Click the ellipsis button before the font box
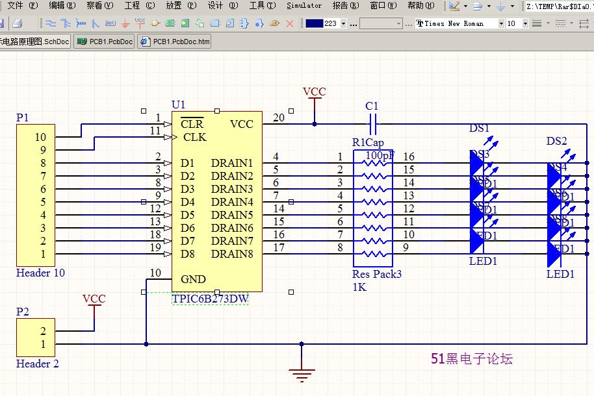 coord(409,25)
